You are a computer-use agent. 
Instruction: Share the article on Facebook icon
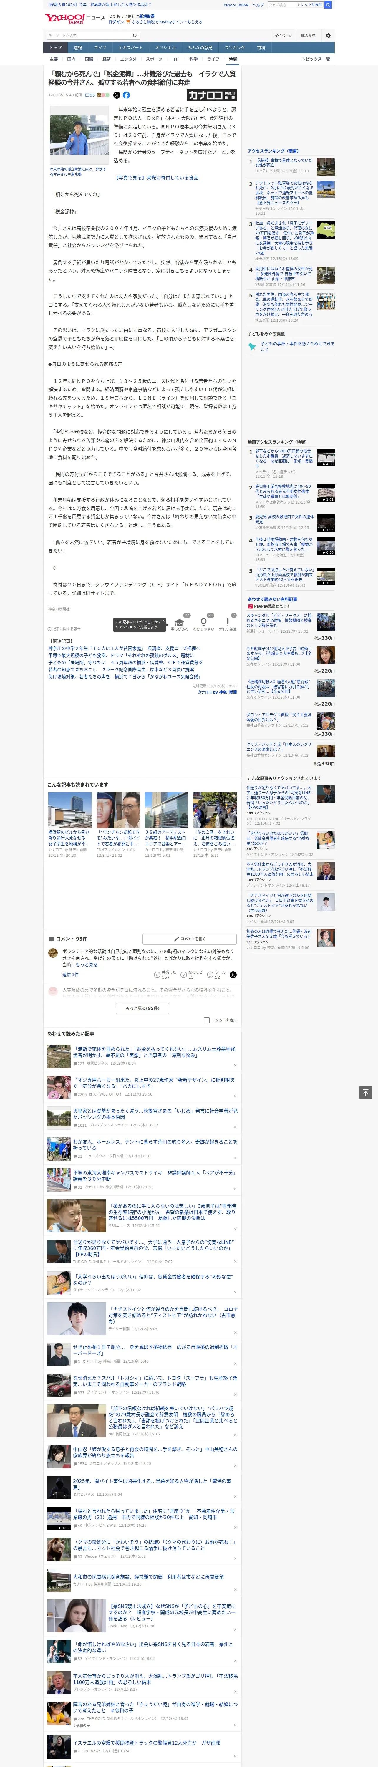coord(126,95)
